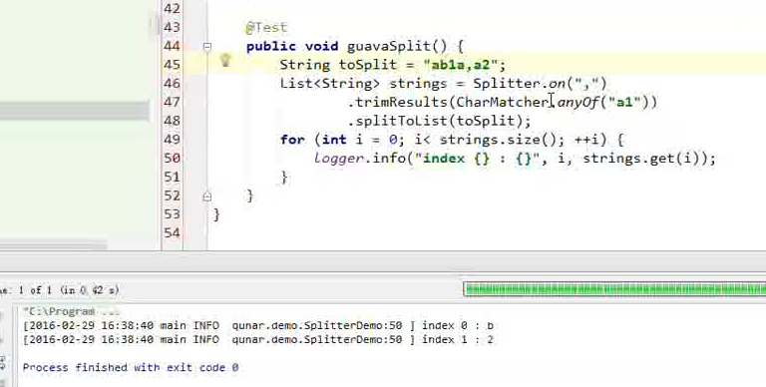Viewport: 766px width, 387px height.
Task: Set a breakpoint beside line 50
Action: (195, 159)
